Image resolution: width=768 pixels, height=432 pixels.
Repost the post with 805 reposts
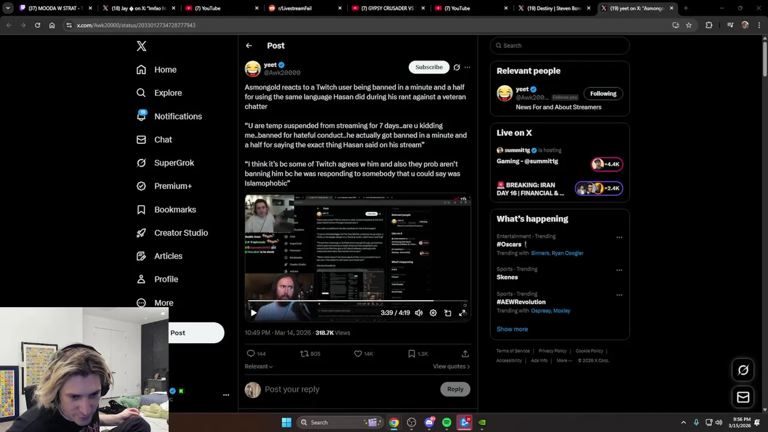[310, 353]
